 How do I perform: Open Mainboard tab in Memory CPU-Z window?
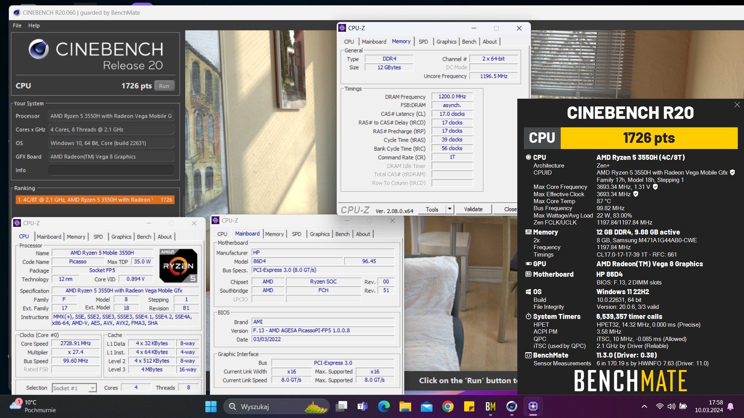pyautogui.click(x=374, y=42)
